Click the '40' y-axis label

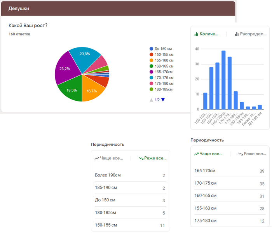pyautogui.click(x=197, y=49)
